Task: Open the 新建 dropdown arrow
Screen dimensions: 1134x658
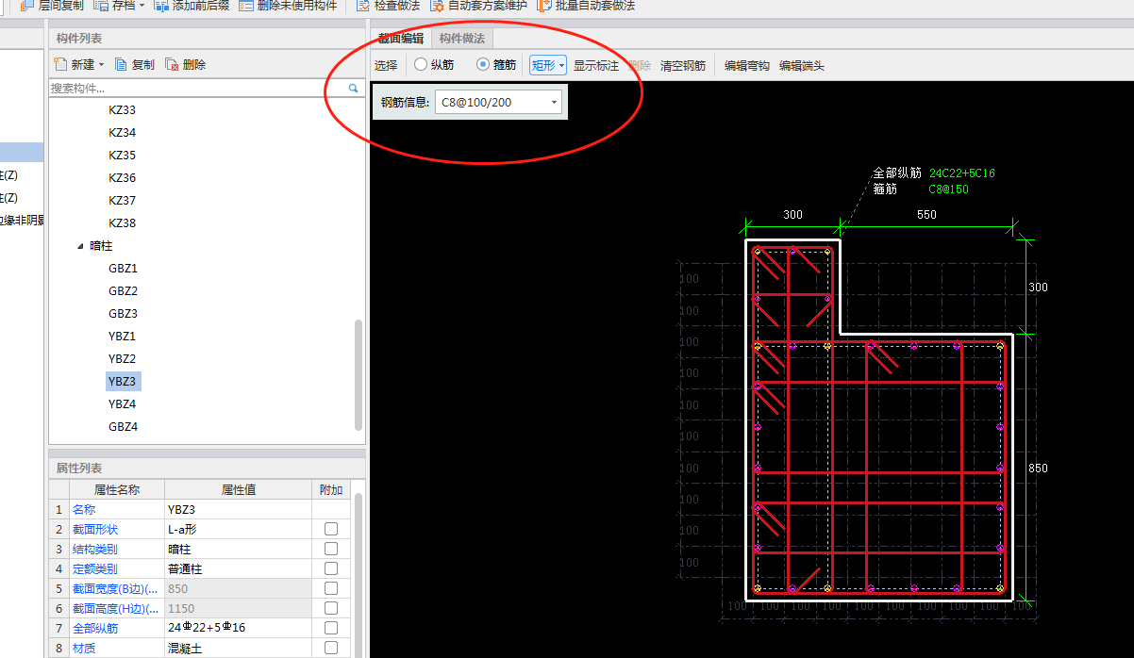Action: pos(102,65)
